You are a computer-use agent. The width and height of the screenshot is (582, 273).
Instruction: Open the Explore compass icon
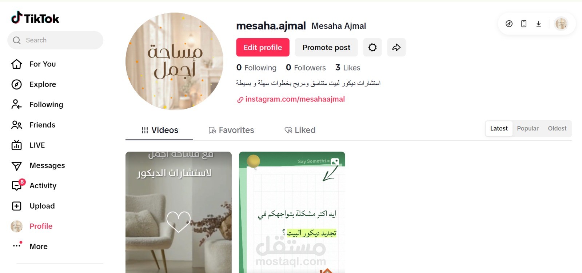[x=17, y=84]
